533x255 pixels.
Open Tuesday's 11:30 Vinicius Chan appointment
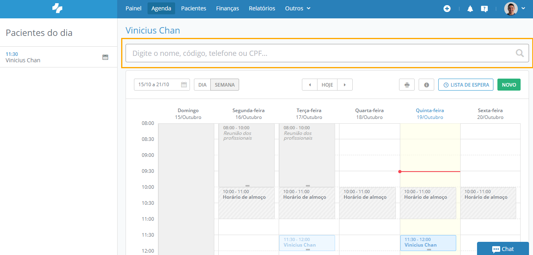(307, 243)
